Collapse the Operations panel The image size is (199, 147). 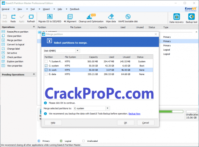click(34, 27)
